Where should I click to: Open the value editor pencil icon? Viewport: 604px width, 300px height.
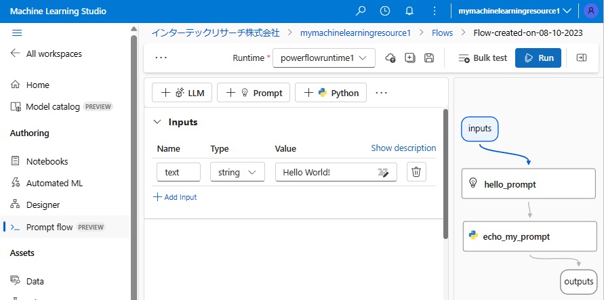(382, 172)
